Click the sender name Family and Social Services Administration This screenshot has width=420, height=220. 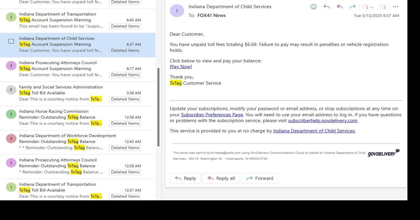click(61, 87)
